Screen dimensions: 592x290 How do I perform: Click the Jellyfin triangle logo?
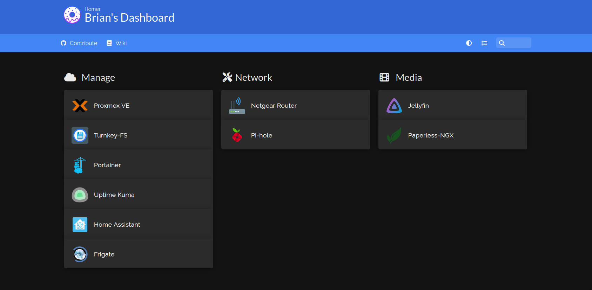coord(394,106)
